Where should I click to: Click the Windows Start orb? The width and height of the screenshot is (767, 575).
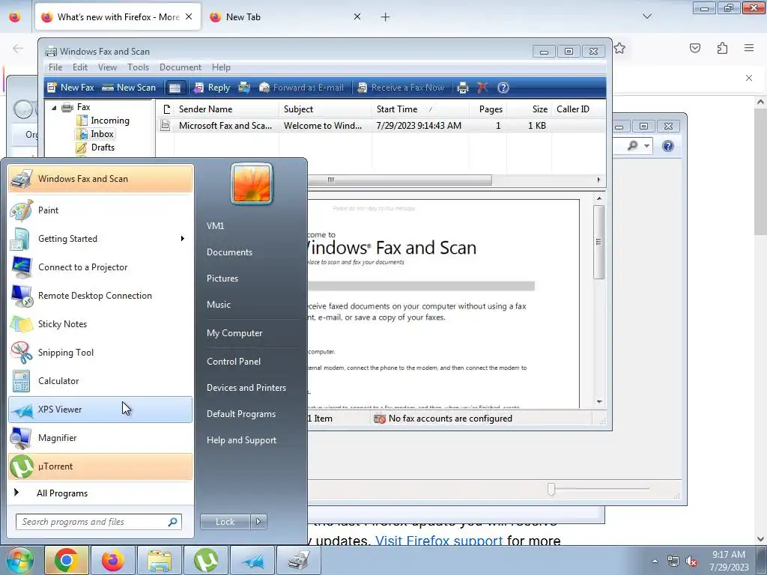tap(19, 560)
